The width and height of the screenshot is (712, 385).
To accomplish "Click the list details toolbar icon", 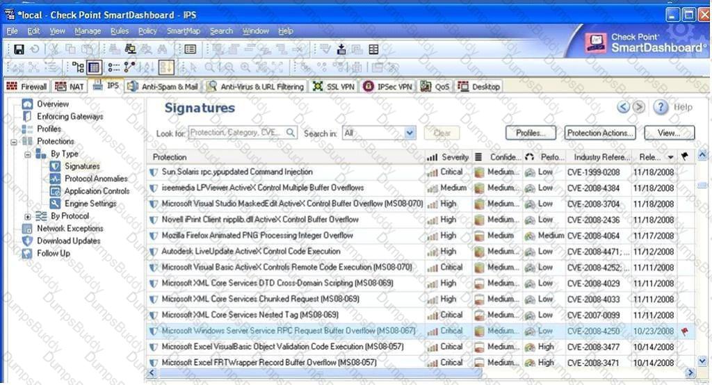I will coord(190,49).
